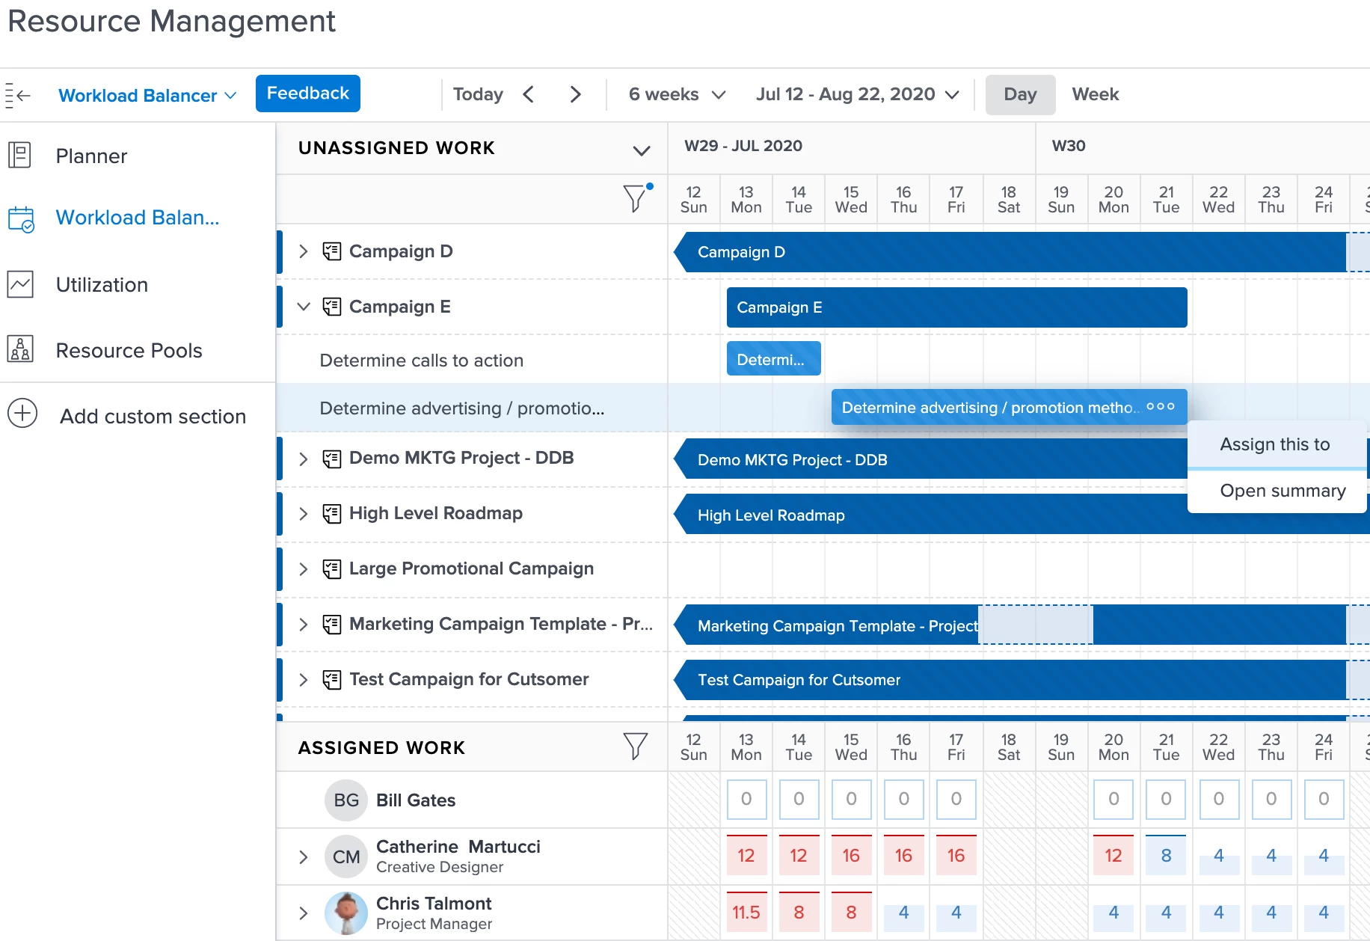Open Bill Gates resource name
Screen dimensions: 1370x941
(416, 800)
